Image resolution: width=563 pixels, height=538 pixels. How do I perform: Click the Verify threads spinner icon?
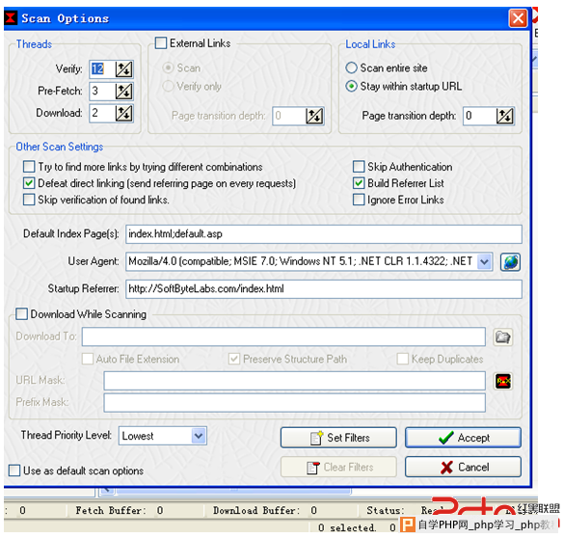123,69
